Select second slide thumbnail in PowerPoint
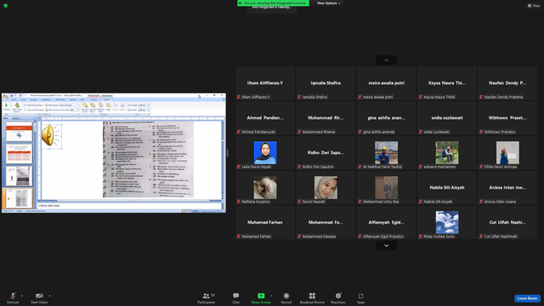Image resolution: width=544 pixels, height=306 pixels. pos(19,154)
